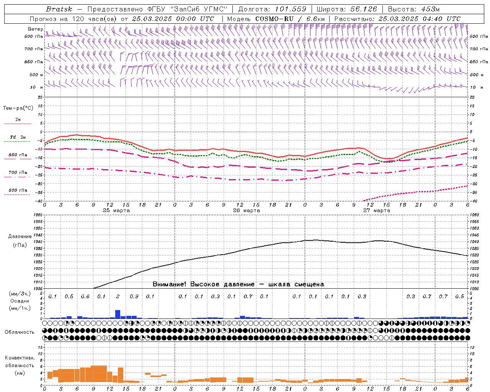The width and height of the screenshot is (490, 392).
Task: Click the '26 марта' date label
Action: click(247, 211)
